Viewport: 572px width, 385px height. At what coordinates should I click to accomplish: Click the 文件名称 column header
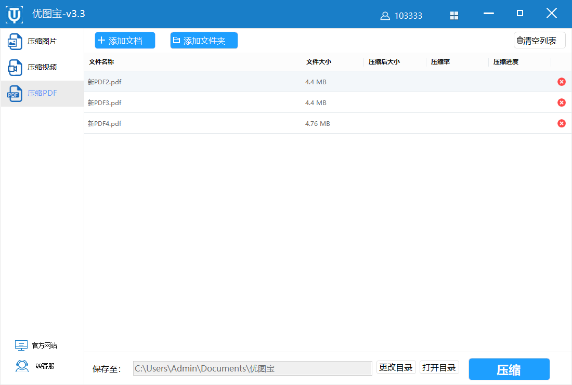(101, 62)
